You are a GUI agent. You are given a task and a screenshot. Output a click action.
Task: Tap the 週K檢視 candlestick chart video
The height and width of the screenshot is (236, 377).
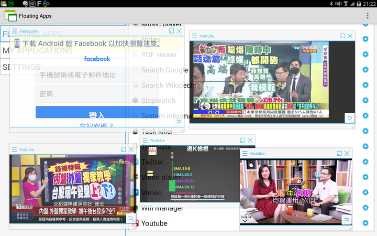click(x=190, y=174)
